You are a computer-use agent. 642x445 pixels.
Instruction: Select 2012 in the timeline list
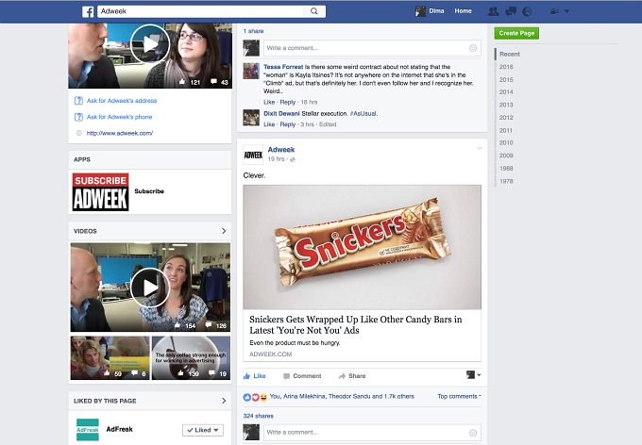coord(506,118)
